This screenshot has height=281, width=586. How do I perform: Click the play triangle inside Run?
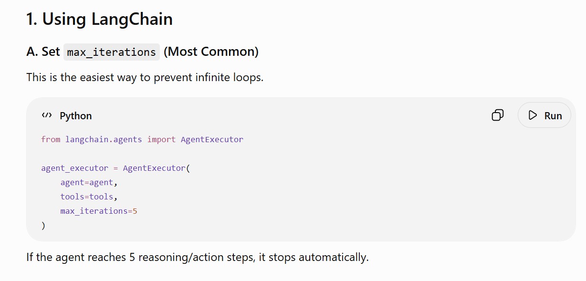click(x=533, y=115)
